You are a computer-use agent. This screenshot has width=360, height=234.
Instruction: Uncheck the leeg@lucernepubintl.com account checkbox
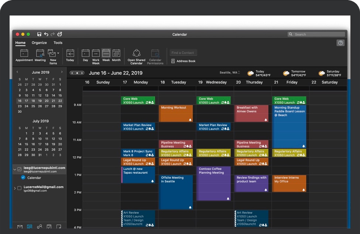point(20,169)
